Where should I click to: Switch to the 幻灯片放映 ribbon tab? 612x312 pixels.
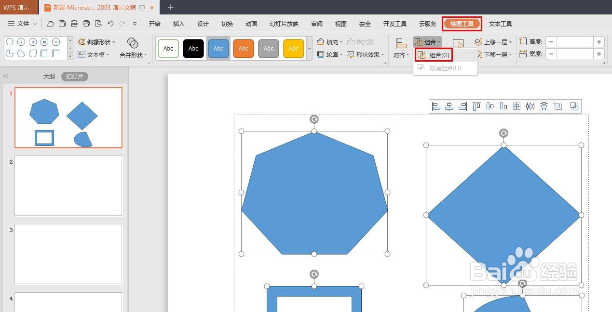pos(284,24)
